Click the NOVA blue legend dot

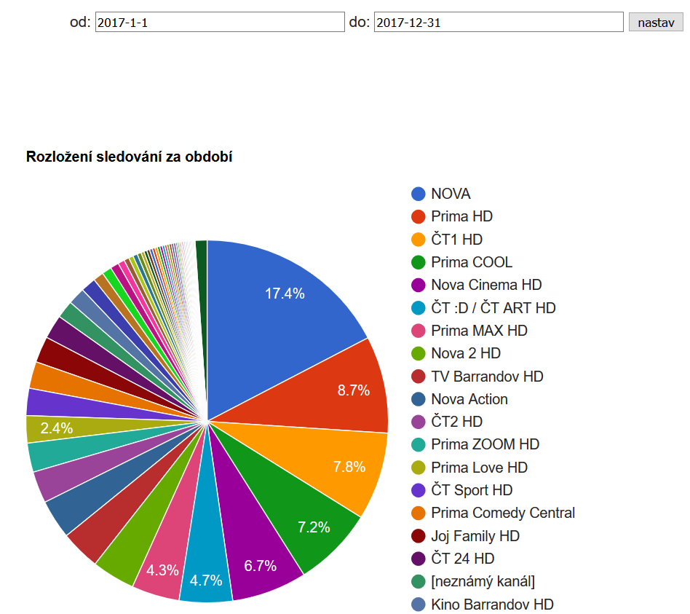(x=418, y=194)
